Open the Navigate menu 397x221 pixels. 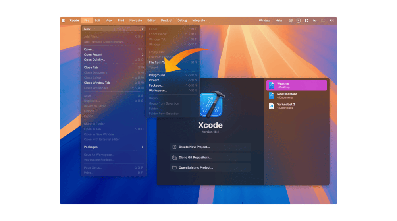pyautogui.click(x=136, y=21)
